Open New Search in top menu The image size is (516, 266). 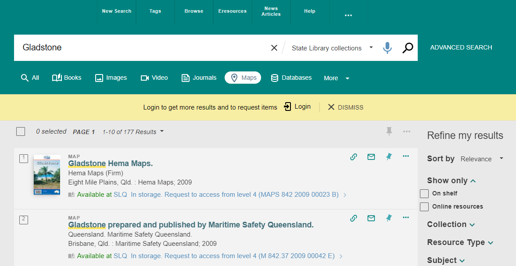117,11
